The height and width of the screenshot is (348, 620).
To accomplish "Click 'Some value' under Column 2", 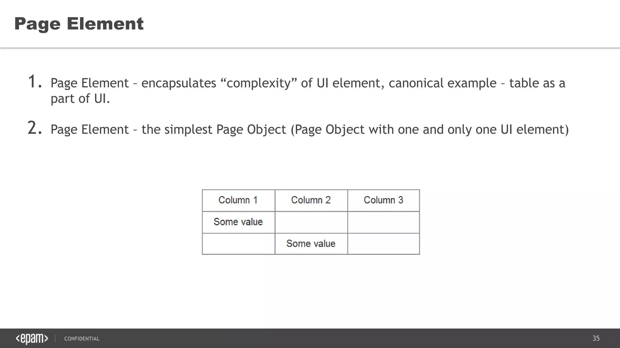I will point(311,244).
